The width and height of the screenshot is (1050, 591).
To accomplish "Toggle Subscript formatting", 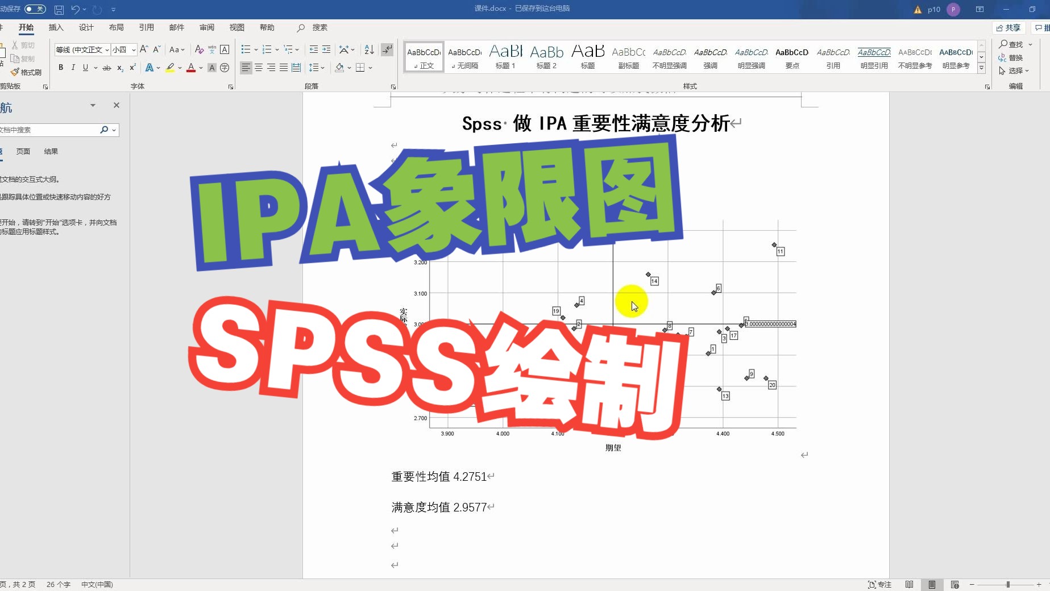I will (x=120, y=68).
